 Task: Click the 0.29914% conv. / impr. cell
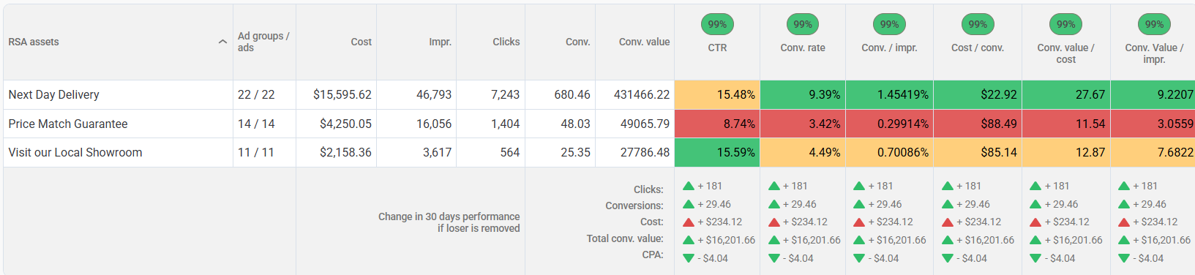(x=889, y=124)
